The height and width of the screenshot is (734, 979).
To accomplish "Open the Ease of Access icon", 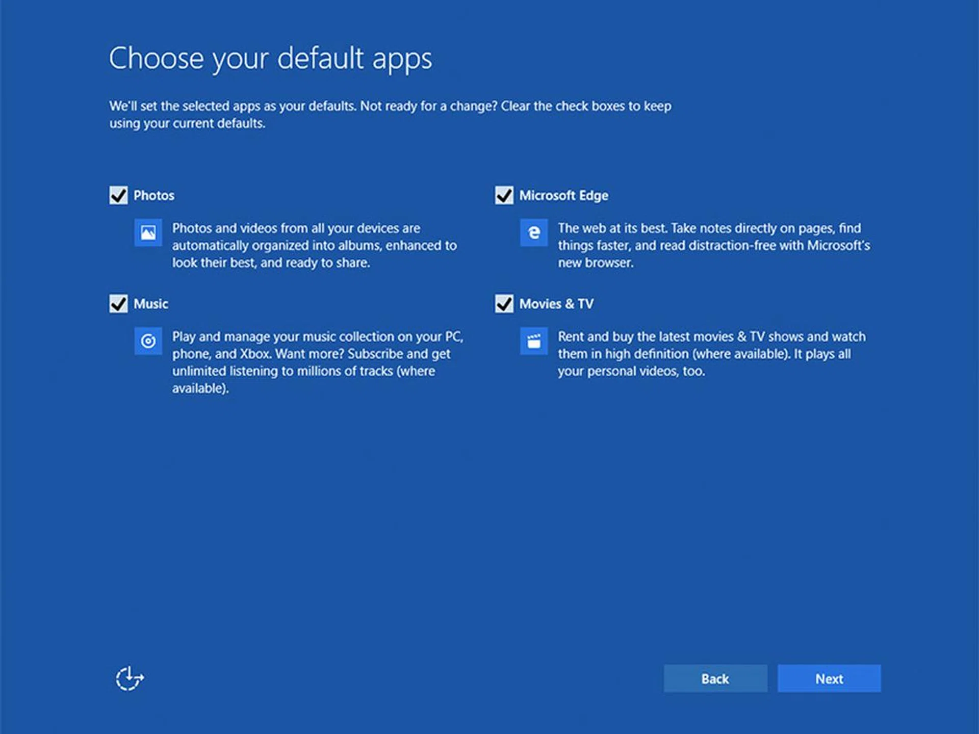I will point(130,678).
